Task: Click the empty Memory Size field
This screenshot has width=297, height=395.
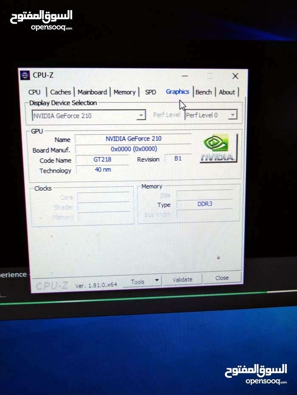Action: click(x=205, y=195)
